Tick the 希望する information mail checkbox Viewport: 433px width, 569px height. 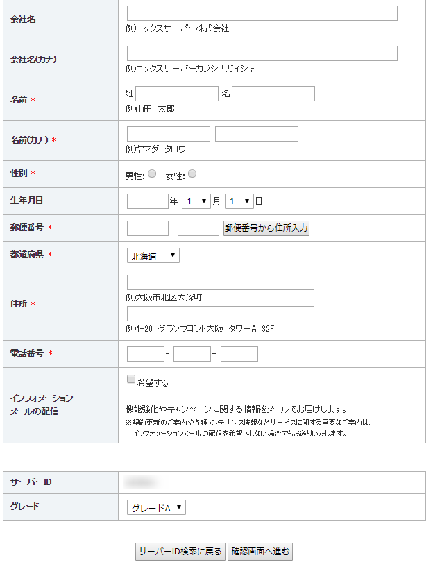click(131, 379)
